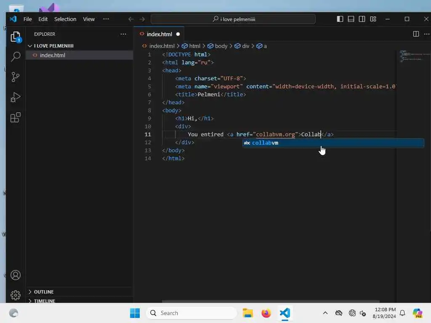The width and height of the screenshot is (431, 323).
Task: Click the cloud sync tray icon
Action: (339, 313)
